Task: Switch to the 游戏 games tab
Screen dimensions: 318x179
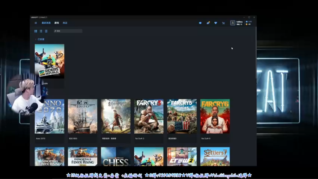Action: pos(56,23)
